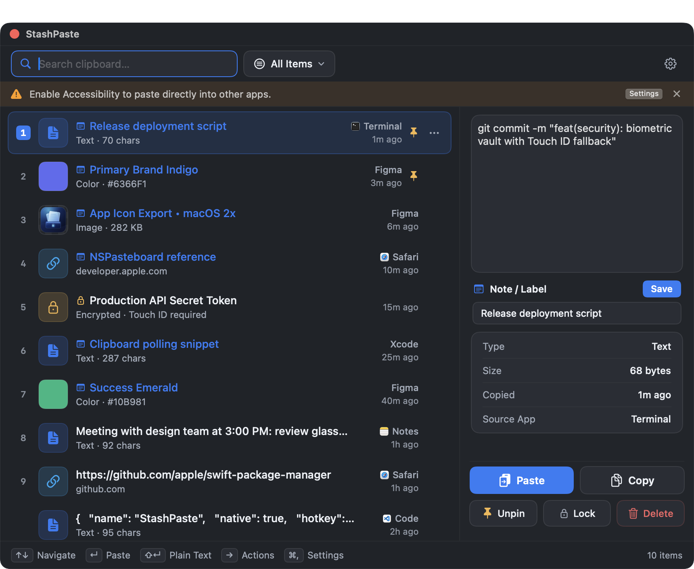Click the Size 68 bytes value
This screenshot has height=569, width=694.
pos(650,370)
